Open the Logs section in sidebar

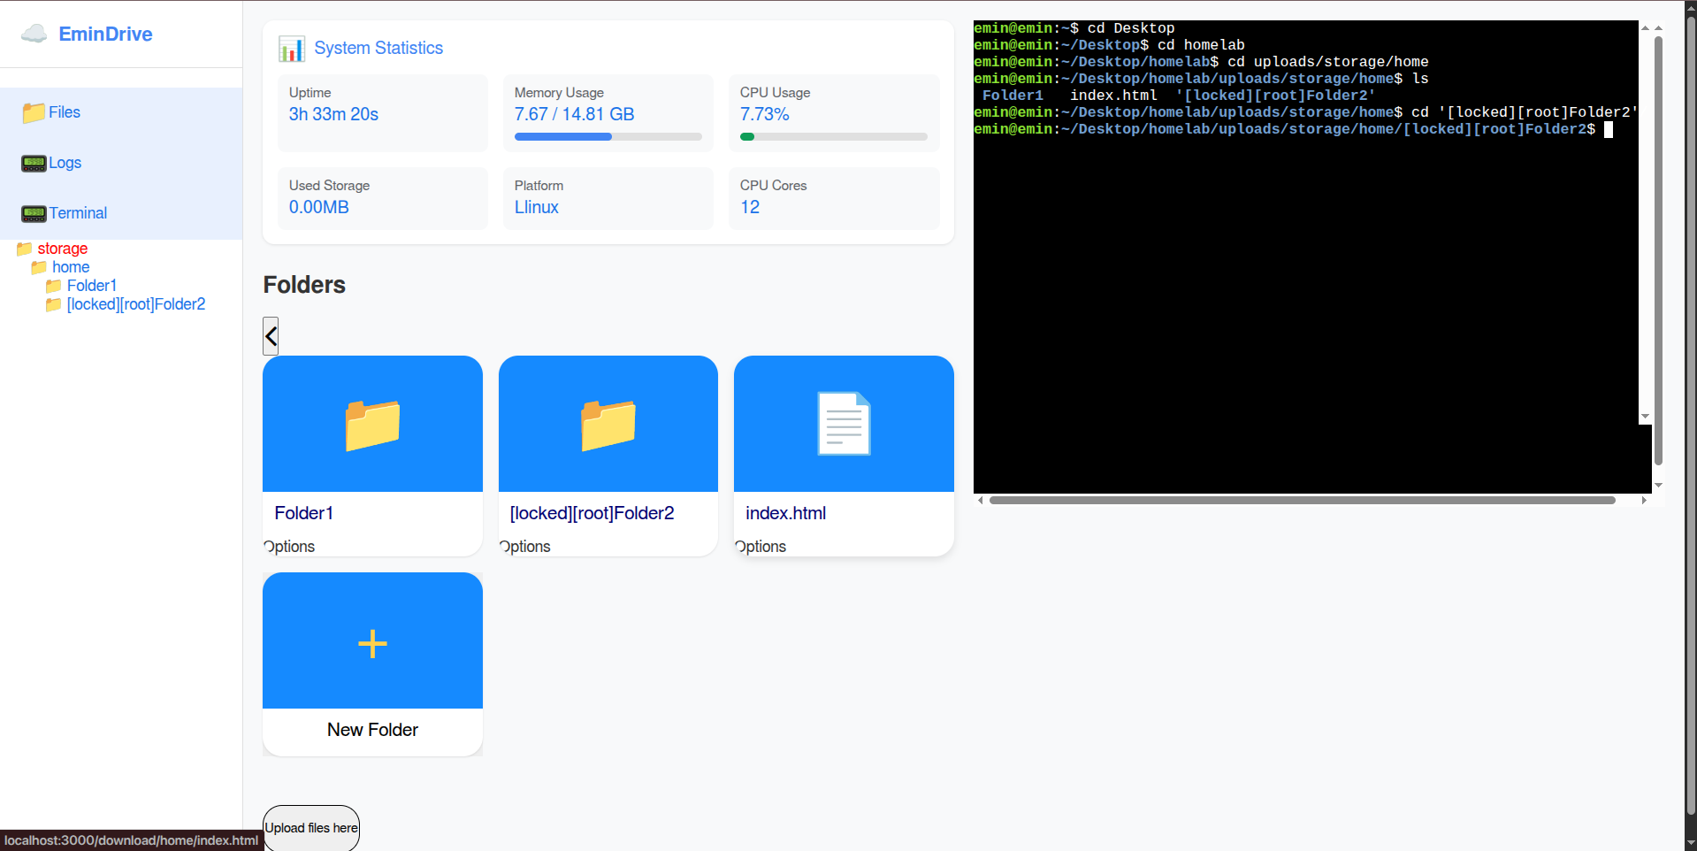click(x=121, y=163)
